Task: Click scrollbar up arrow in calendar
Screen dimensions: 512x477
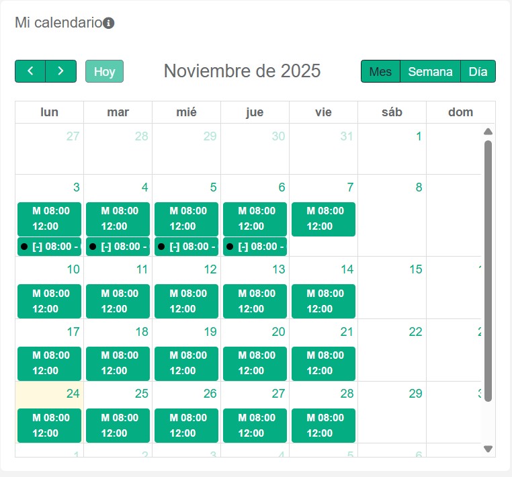Action: click(x=488, y=132)
